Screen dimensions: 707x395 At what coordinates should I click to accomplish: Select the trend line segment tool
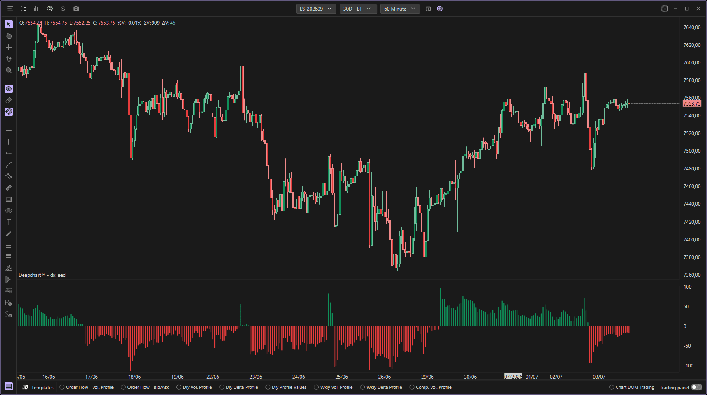pyautogui.click(x=9, y=165)
